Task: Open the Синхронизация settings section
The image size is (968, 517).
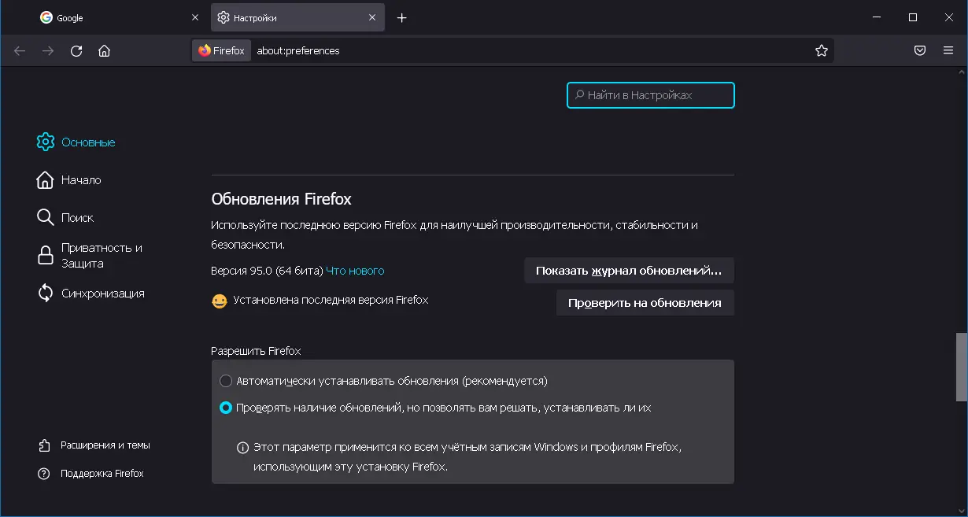Action: pyautogui.click(x=102, y=294)
